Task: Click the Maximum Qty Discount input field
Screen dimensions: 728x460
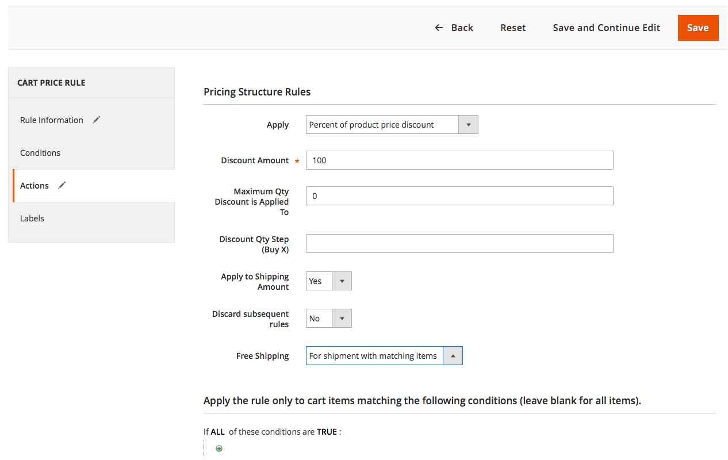Action: pos(459,196)
